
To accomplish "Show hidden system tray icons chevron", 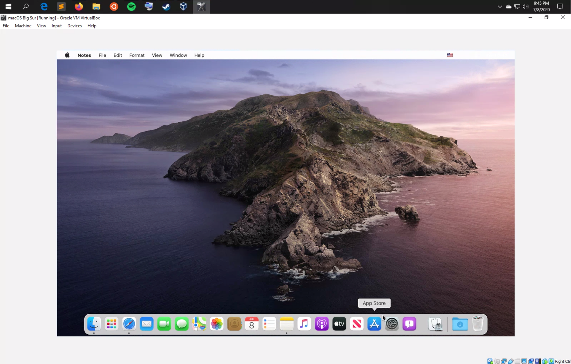I will pos(500,7).
